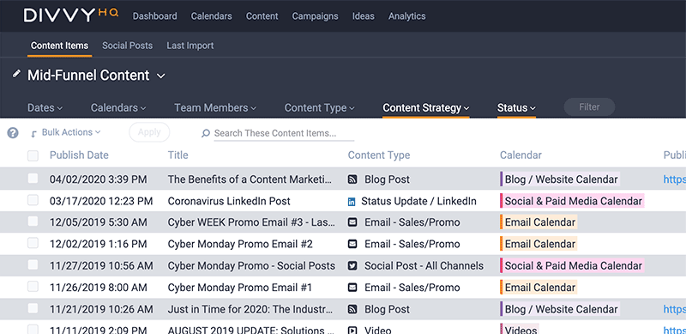The height and width of the screenshot is (334, 686).
Task: Click the Search These Content Items field
Action: click(x=284, y=134)
